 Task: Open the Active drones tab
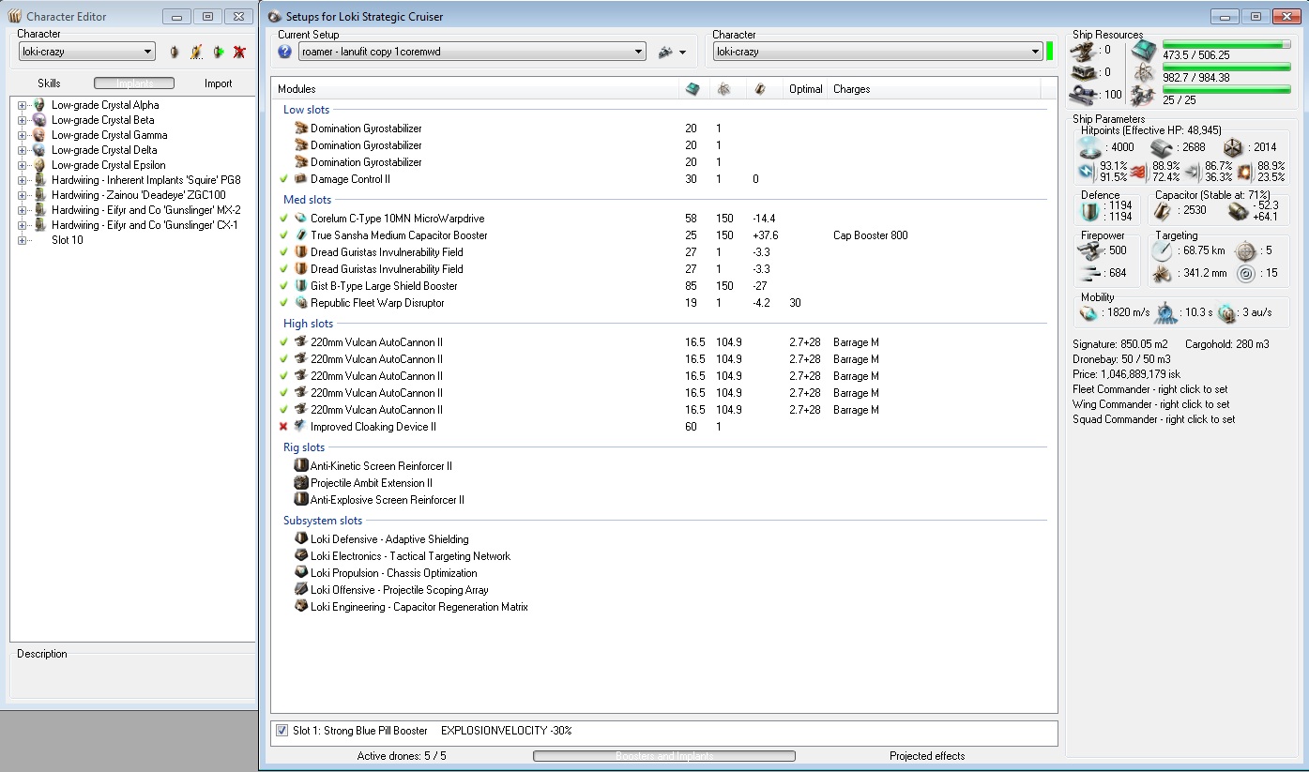tap(402, 756)
